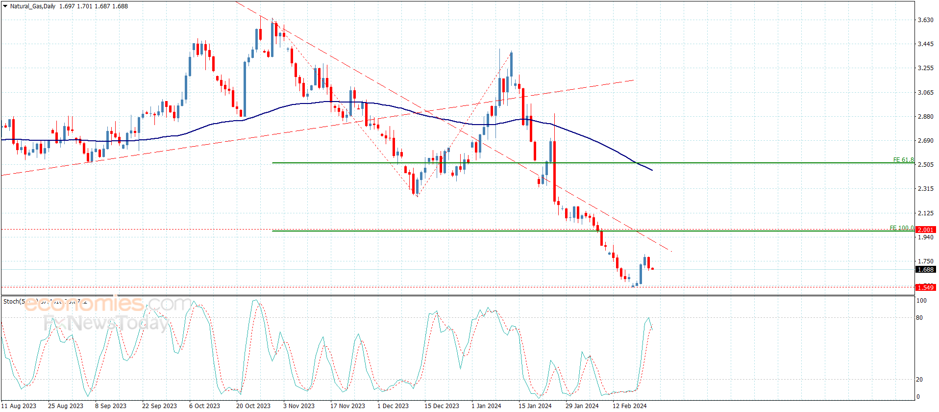The image size is (939, 412).
Task: Click the economies.com watermark logo
Action: pyautogui.click(x=108, y=304)
